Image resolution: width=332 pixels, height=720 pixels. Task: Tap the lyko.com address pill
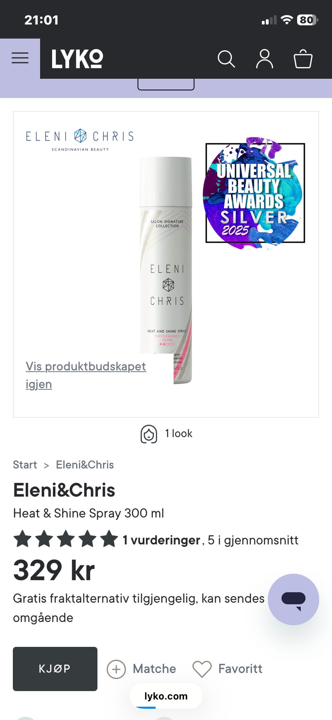[166, 696]
